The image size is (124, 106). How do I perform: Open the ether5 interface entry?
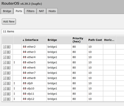tap(31, 62)
